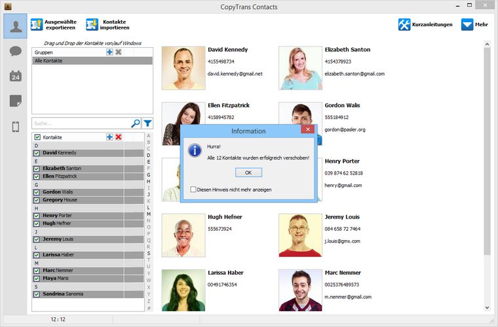Click the Ellen Fitzpatrick card name
Image resolution: width=498 pixels, height=327 pixels.
point(229,105)
